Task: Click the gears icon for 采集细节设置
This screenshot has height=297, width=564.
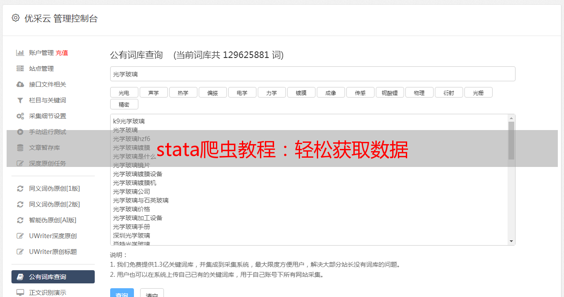Action: pos(20,116)
